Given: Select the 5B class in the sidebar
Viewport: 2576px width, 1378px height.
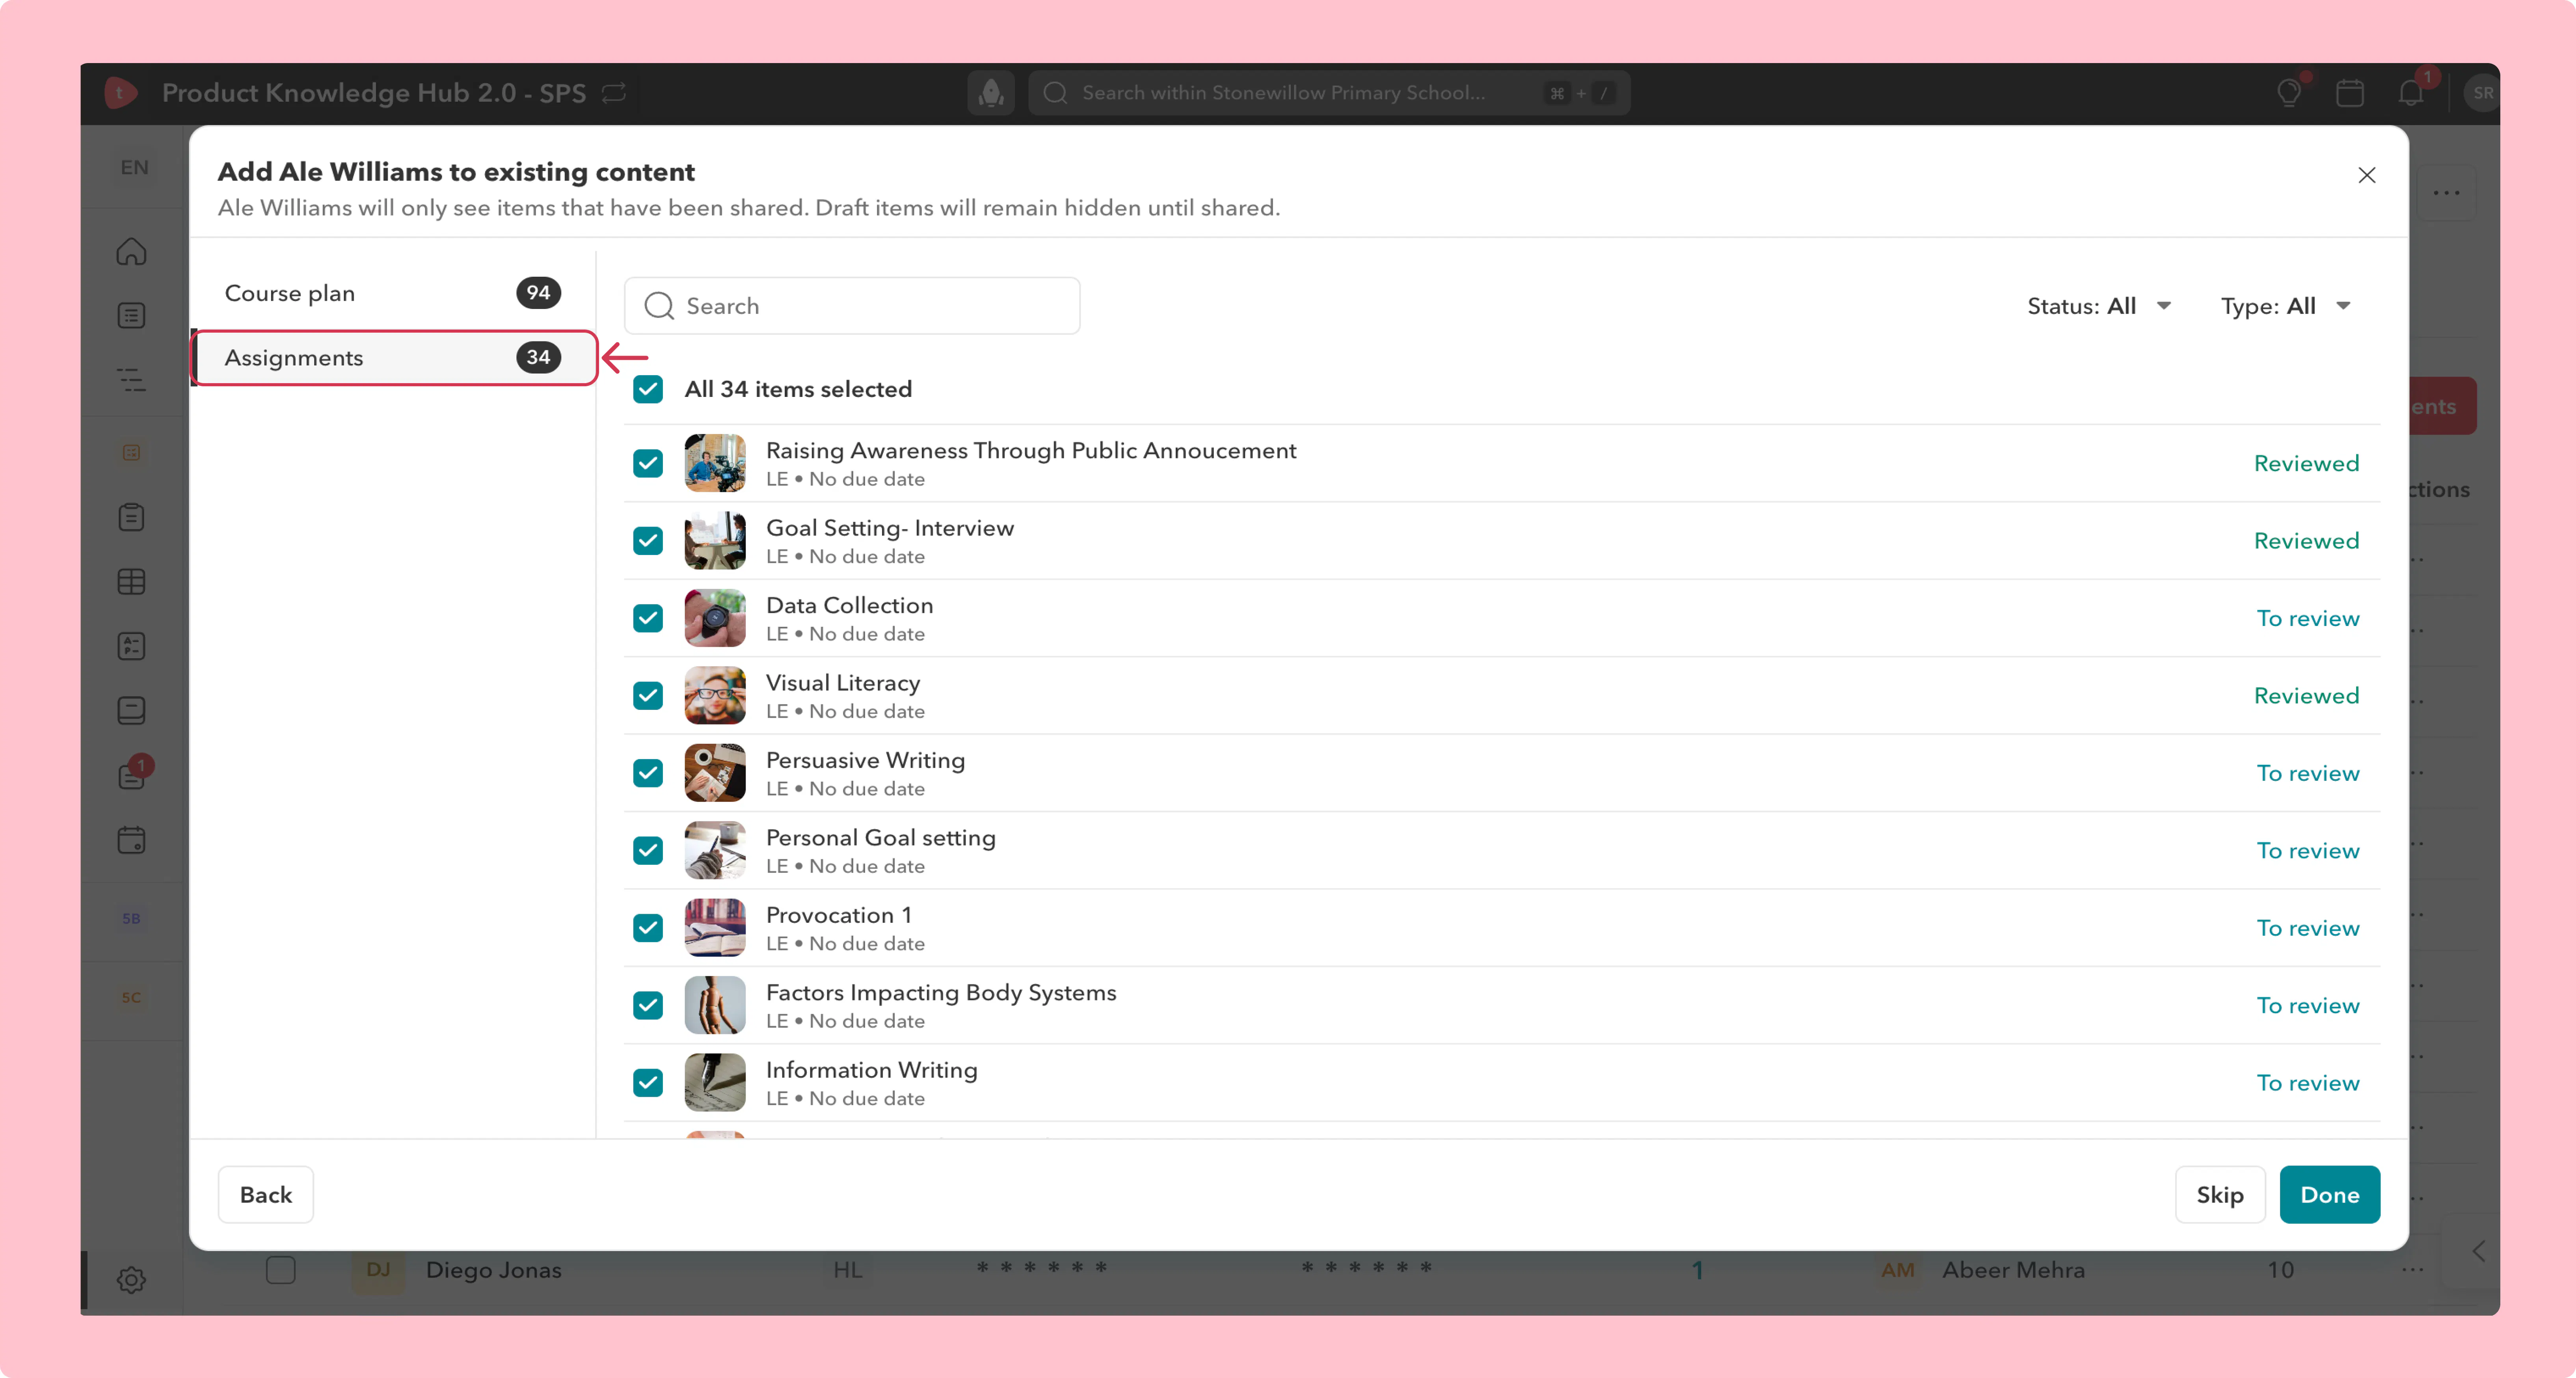Looking at the screenshot, I should tap(131, 918).
